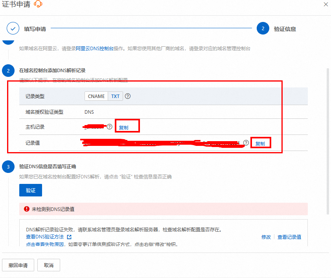Image resolution: width=331 pixels, height=278 pixels.
Task: Click the 撤回申请 button
Action: [x=18, y=265]
